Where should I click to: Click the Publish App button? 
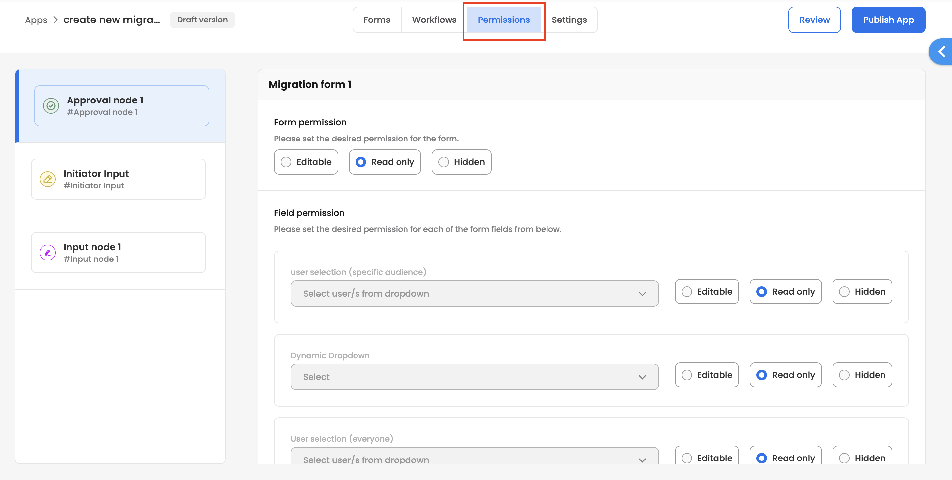pyautogui.click(x=888, y=20)
